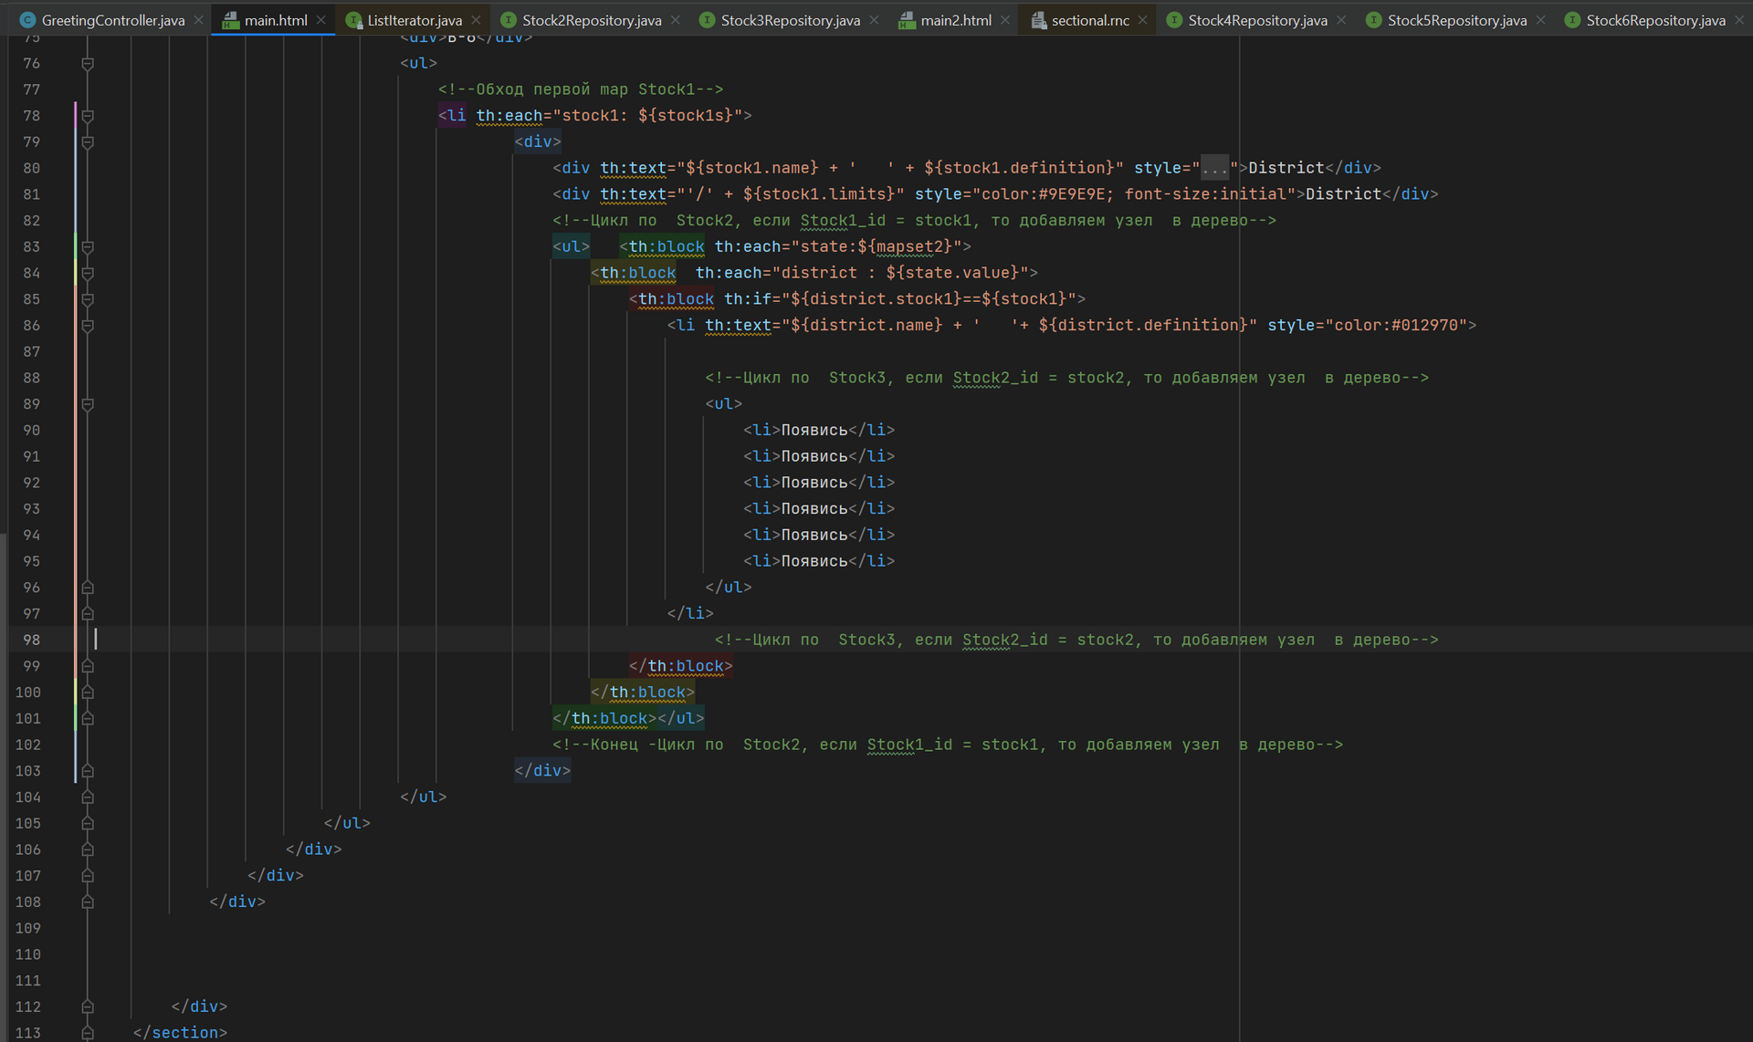Collapse the code block at line 76
This screenshot has height=1042, width=1753.
coord(88,64)
